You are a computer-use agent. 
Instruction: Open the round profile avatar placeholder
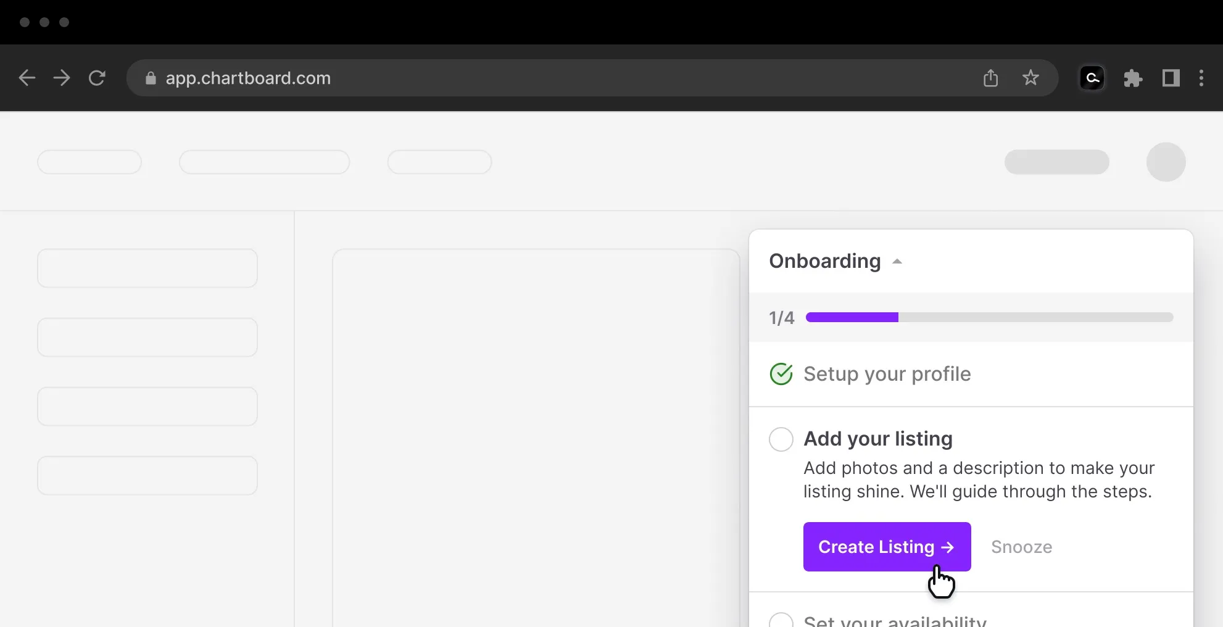[x=1166, y=162]
